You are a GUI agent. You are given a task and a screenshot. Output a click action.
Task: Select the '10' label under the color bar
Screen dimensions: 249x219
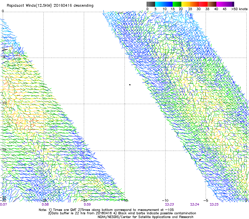pos(165,9)
